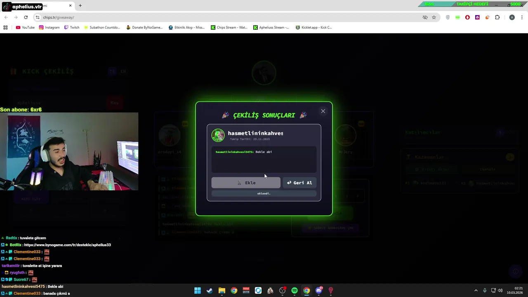The width and height of the screenshot is (528, 297).
Task: Select hasmetlininkahvesi5475 chat line in overlay
Action: [x=32, y=287]
